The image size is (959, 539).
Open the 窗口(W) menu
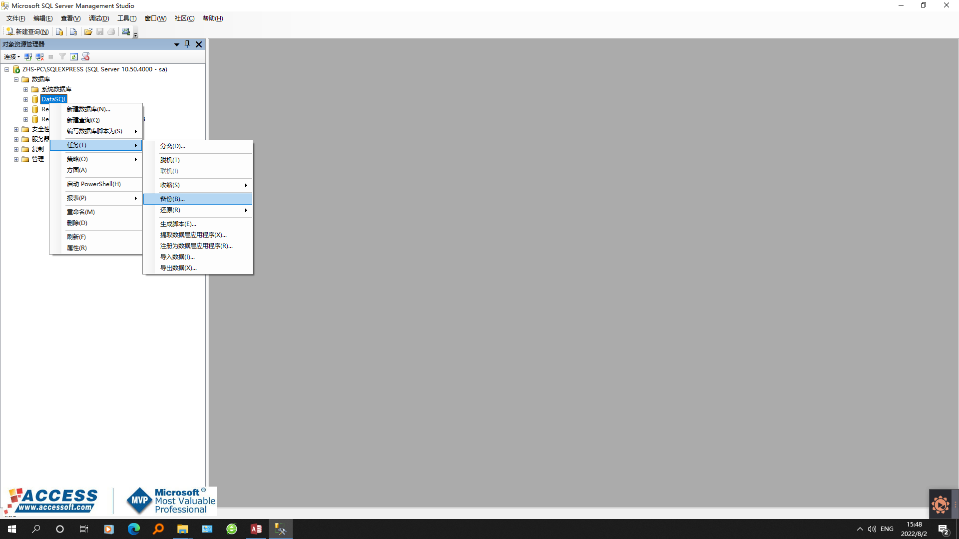coord(155,18)
